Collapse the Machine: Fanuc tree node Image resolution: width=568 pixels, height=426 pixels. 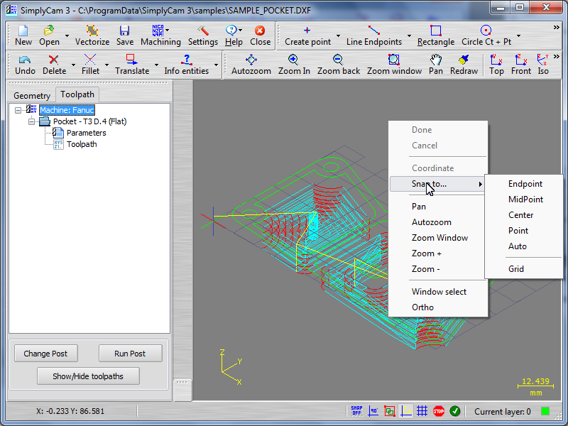pos(18,110)
